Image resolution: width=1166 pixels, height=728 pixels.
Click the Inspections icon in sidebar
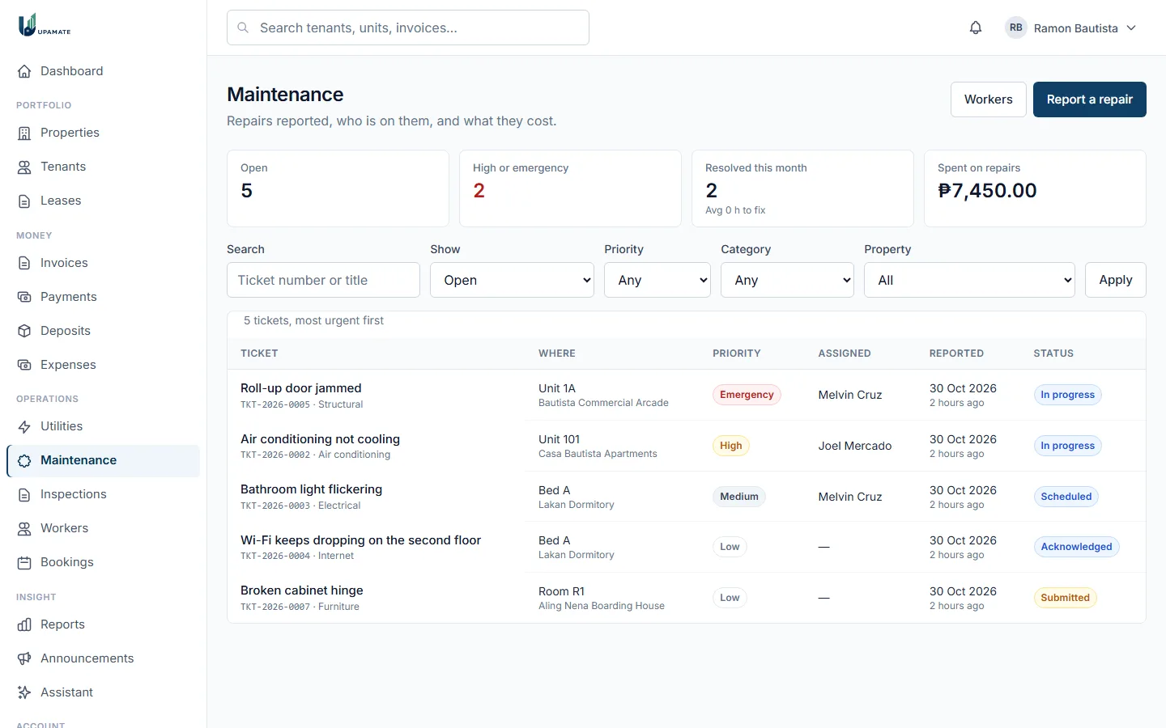tap(24, 494)
